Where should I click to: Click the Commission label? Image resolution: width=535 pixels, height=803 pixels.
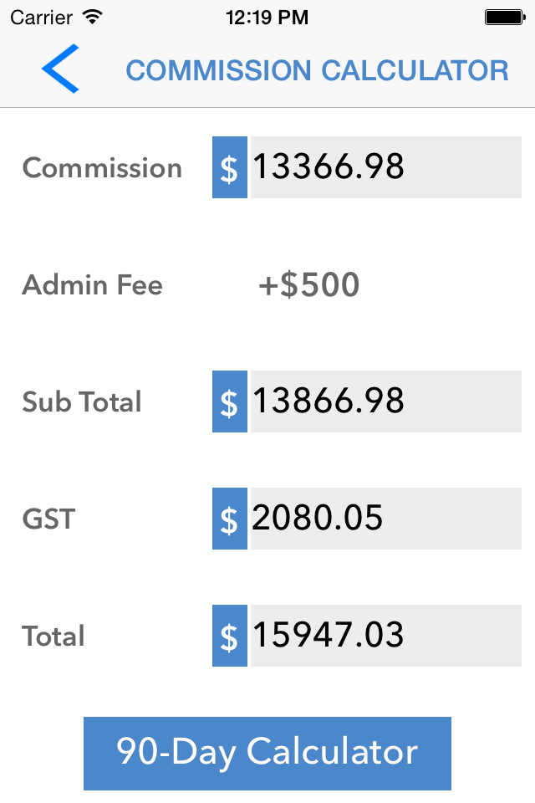(x=102, y=168)
